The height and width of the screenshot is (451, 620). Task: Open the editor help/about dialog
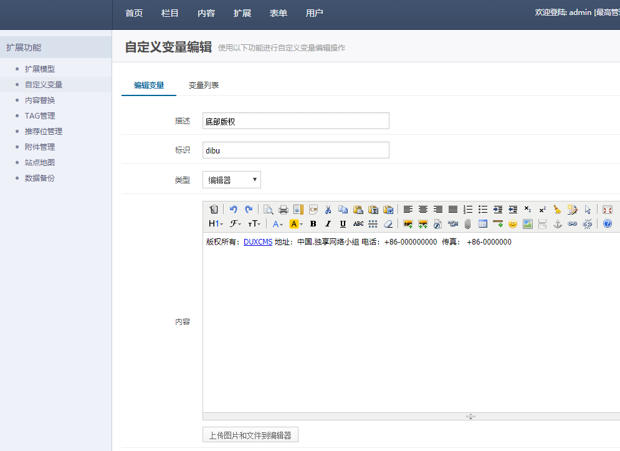[608, 224]
